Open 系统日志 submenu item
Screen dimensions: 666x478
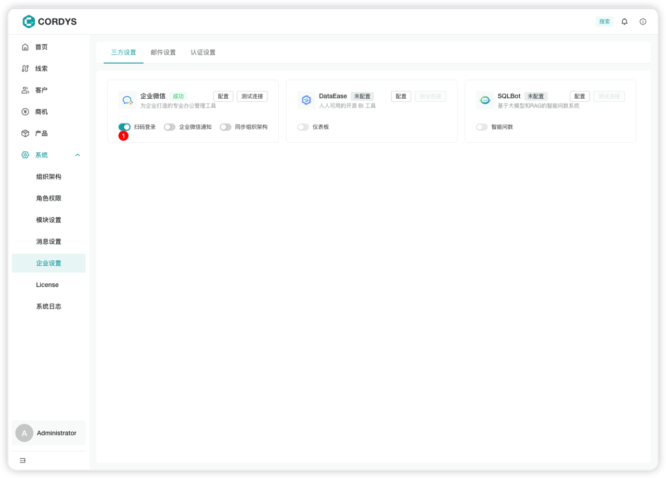[x=49, y=307]
